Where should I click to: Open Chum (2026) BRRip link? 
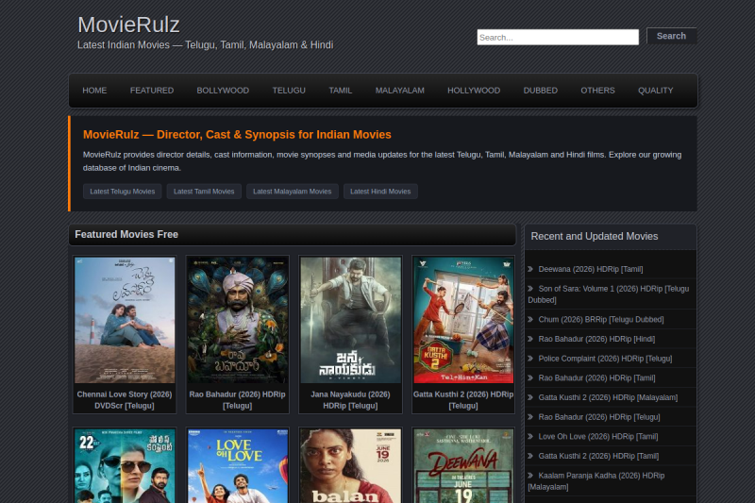tap(601, 320)
